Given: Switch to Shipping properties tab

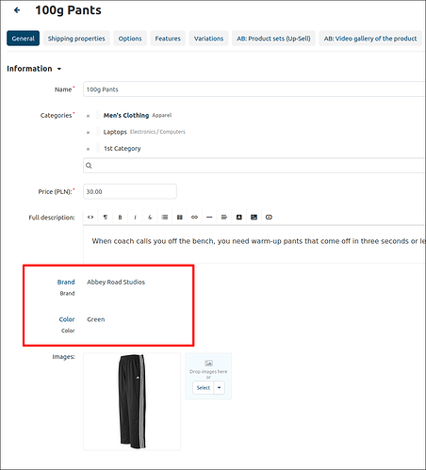Looking at the screenshot, I should coord(76,39).
